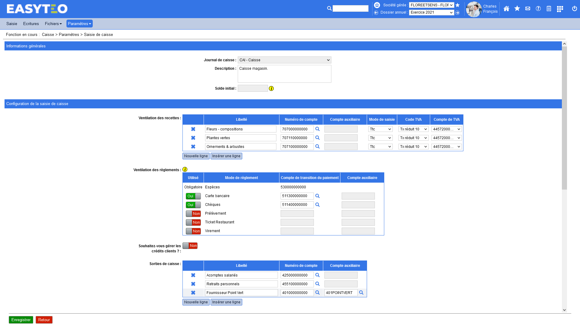The image size is (580, 326).
Task: Search account for Carte bancaire row
Action: [x=317, y=196]
